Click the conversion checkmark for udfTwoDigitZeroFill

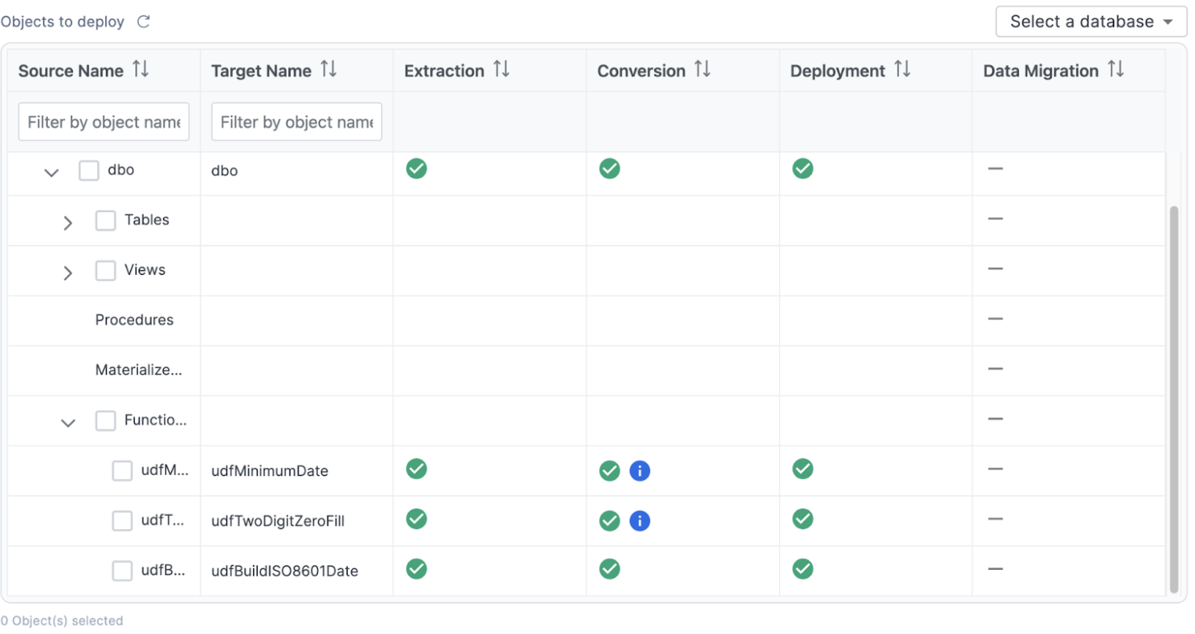pyautogui.click(x=609, y=521)
